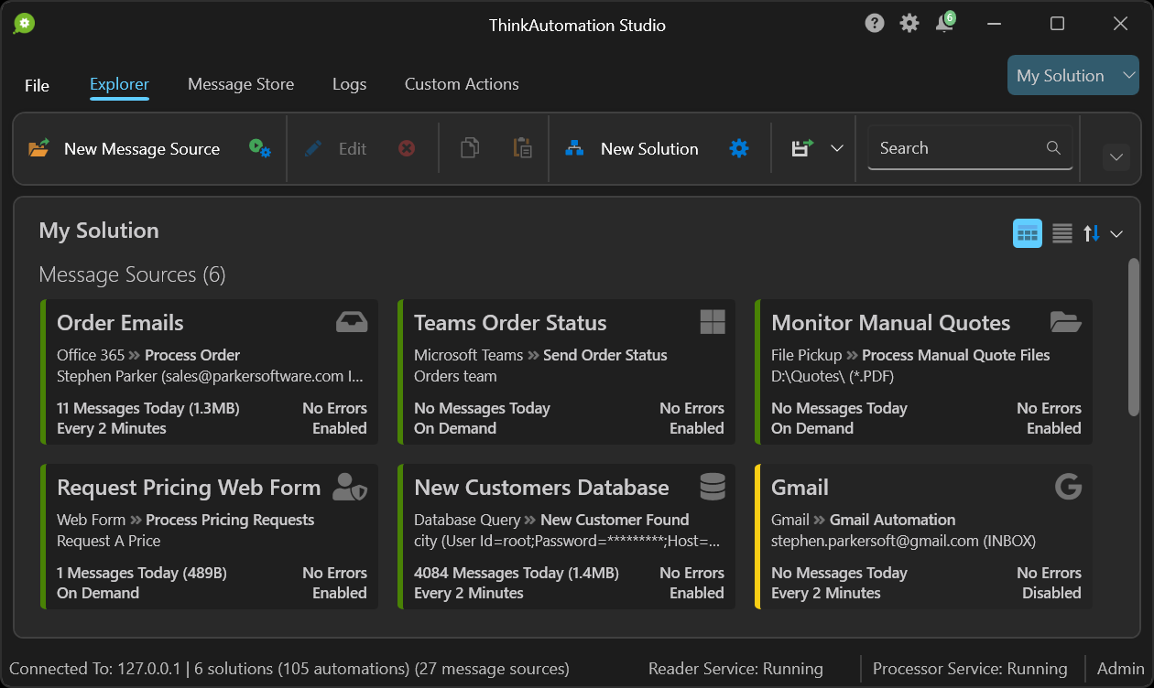Viewport: 1154px width, 688px height.
Task: Click the red delete icon
Action: point(407,148)
